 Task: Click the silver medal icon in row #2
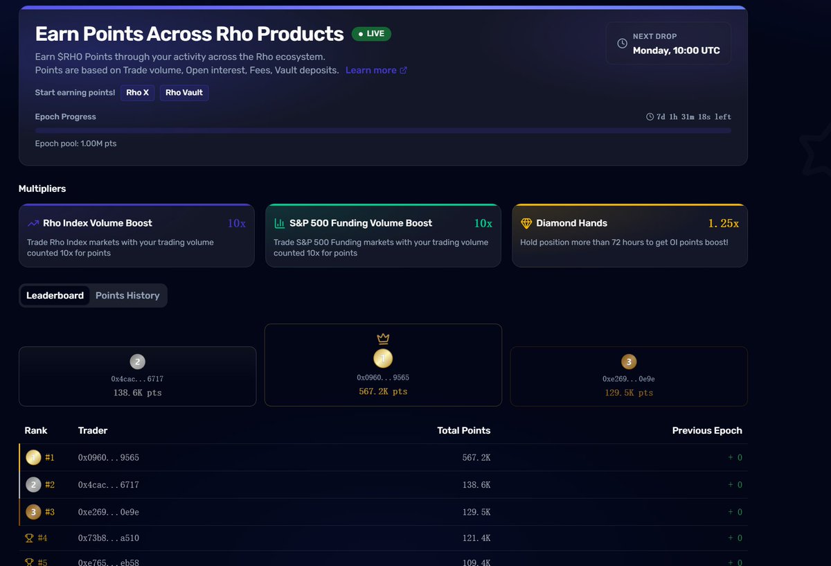(33, 485)
